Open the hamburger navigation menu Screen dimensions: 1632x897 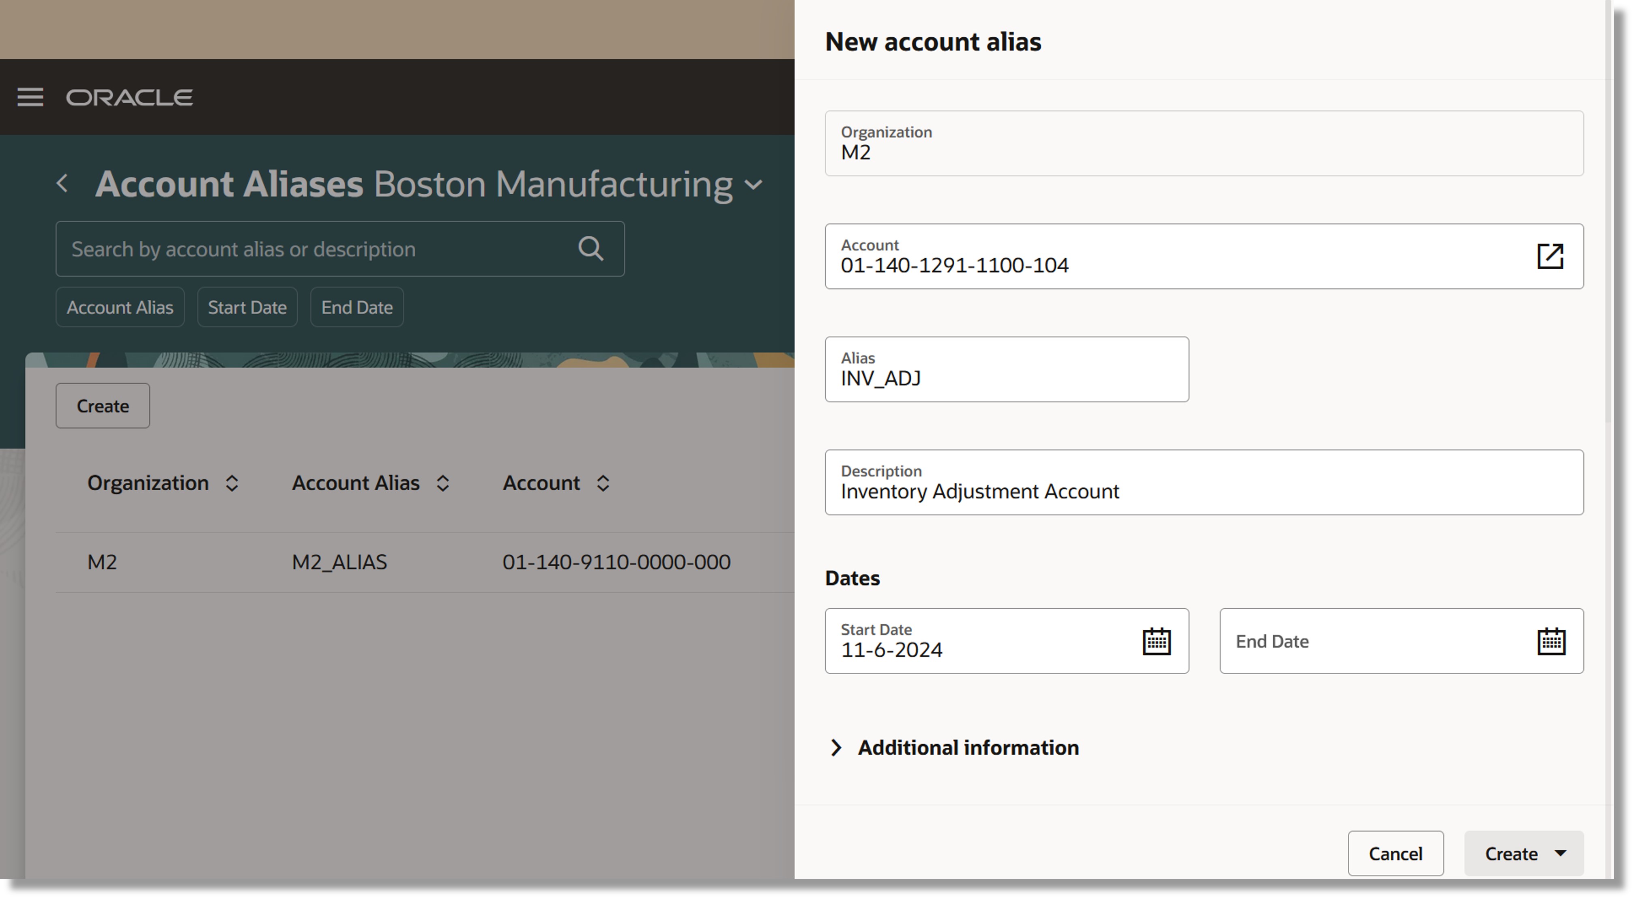click(x=30, y=97)
